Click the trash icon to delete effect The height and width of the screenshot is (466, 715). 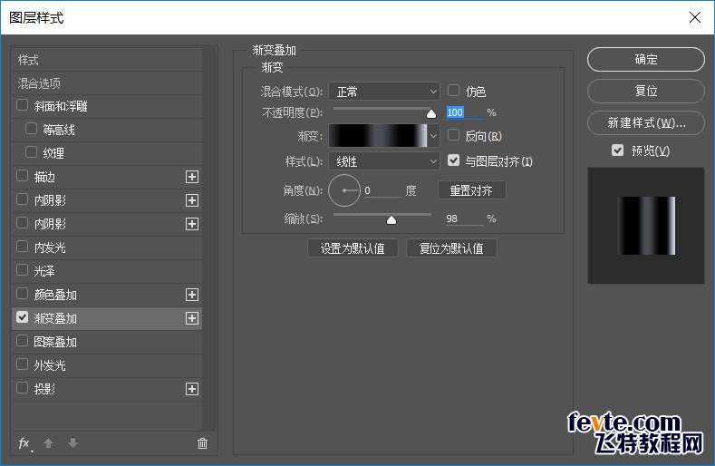202,443
